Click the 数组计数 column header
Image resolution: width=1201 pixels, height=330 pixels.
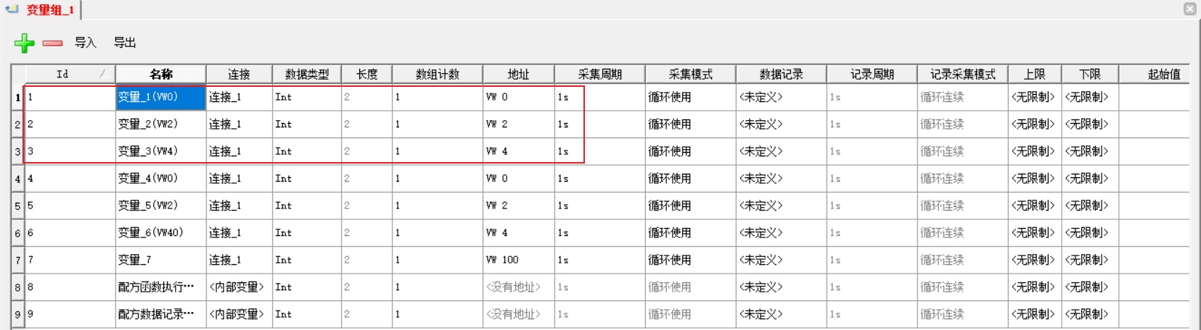point(438,74)
